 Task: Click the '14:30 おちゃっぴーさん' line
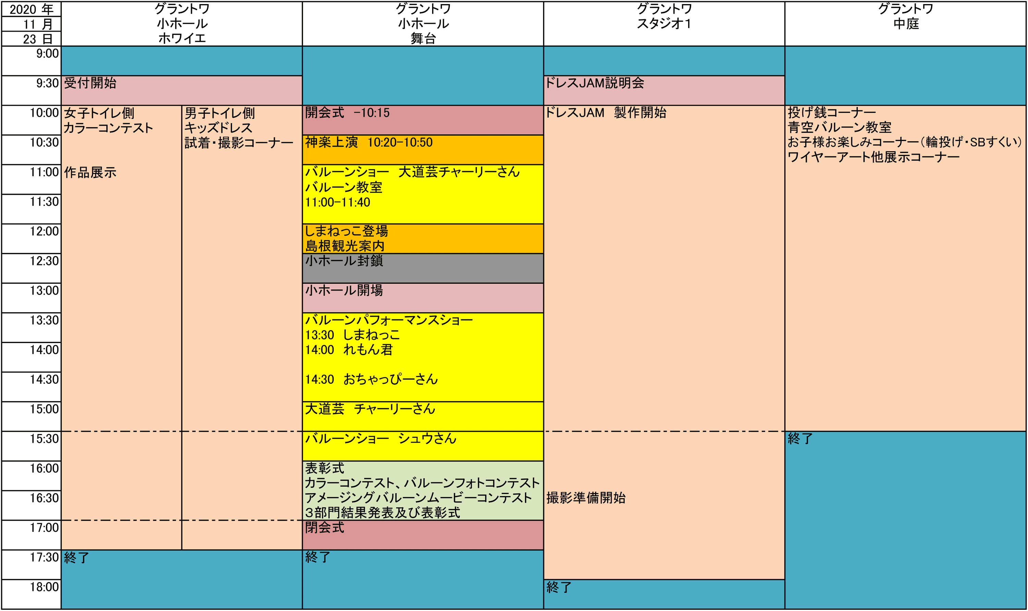coord(371,379)
